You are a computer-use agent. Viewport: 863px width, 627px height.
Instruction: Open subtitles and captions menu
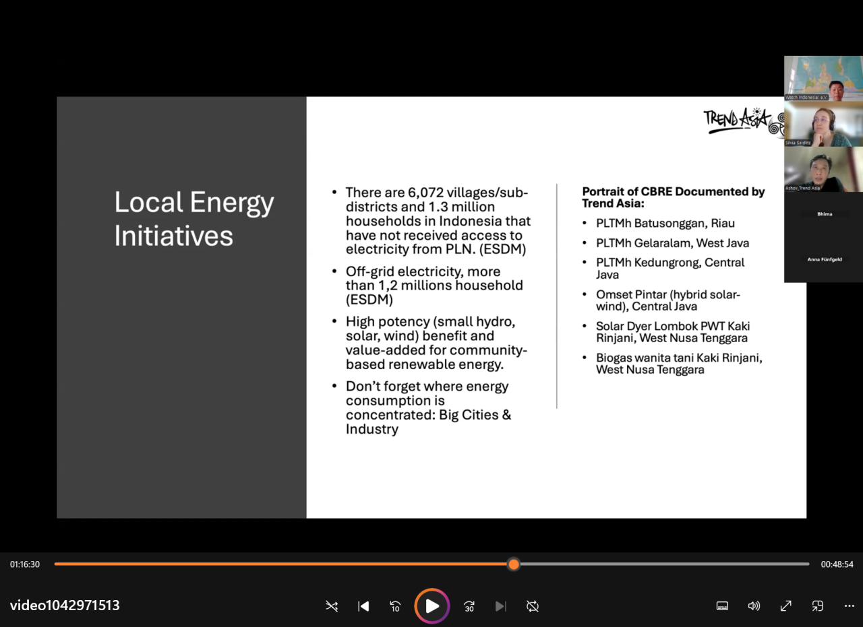click(x=722, y=606)
